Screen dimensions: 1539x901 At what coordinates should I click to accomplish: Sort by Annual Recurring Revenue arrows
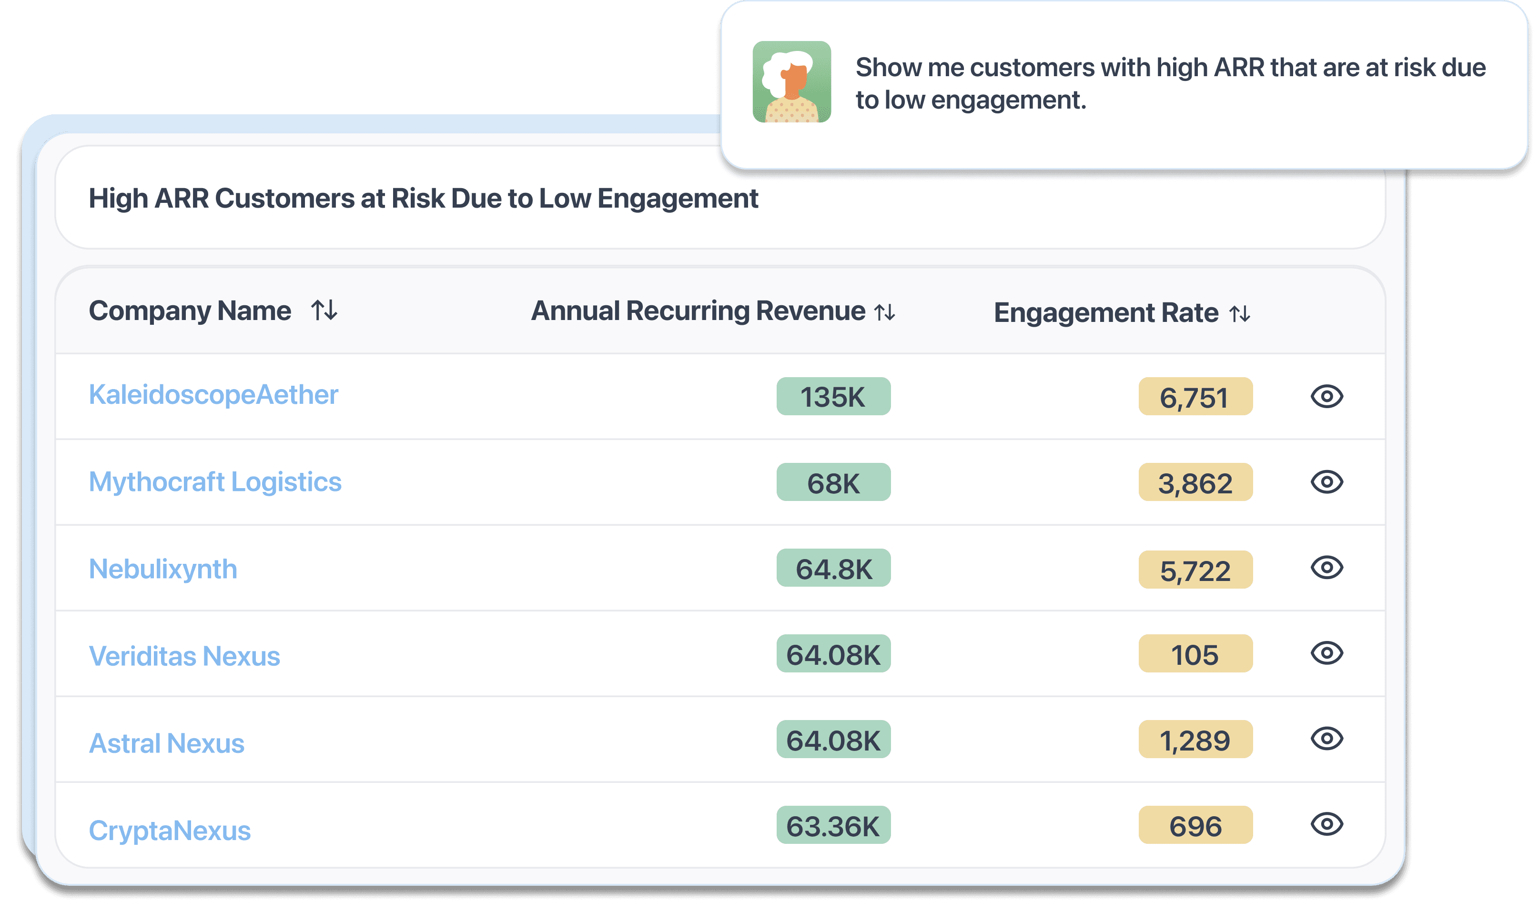pos(884,312)
